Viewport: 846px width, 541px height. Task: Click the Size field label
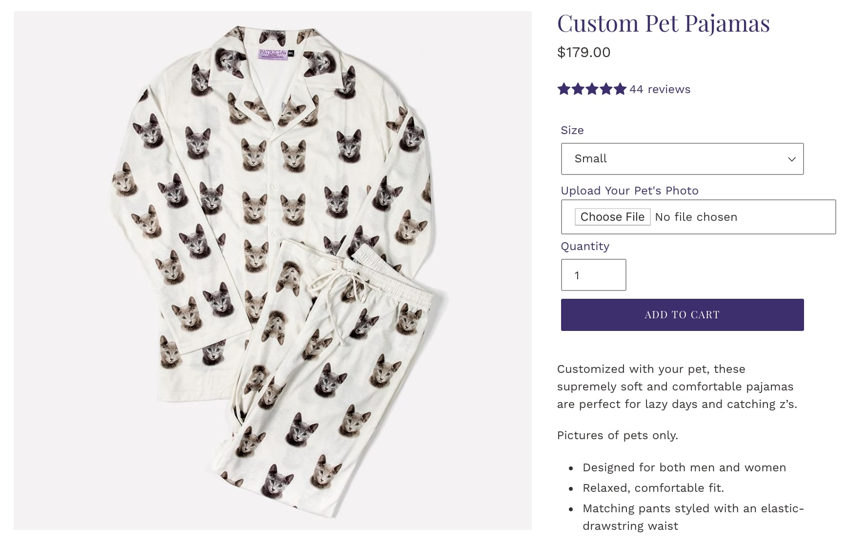(x=572, y=130)
